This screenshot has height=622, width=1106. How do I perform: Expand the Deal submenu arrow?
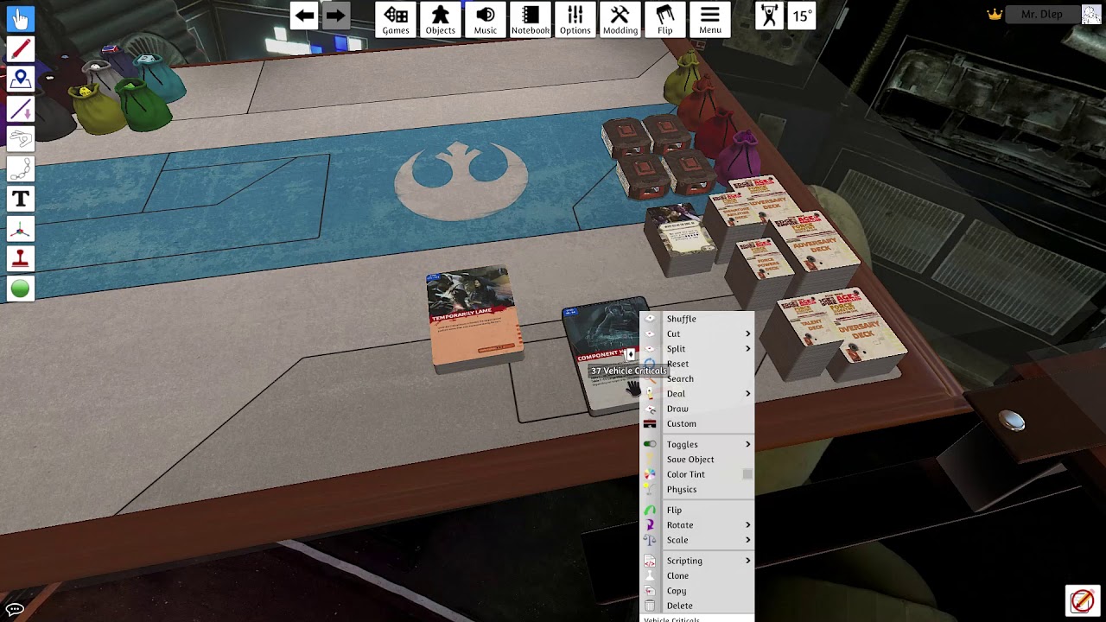pyautogui.click(x=748, y=393)
